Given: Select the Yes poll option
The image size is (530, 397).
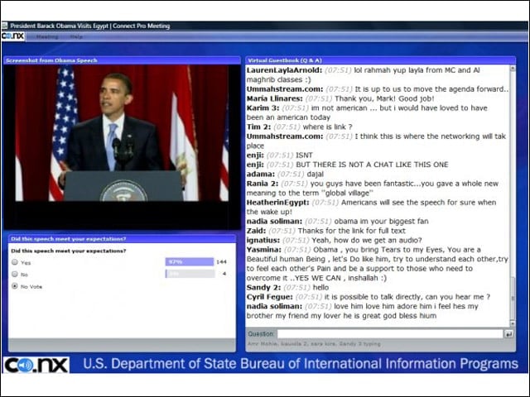Looking at the screenshot, I should click(15, 262).
